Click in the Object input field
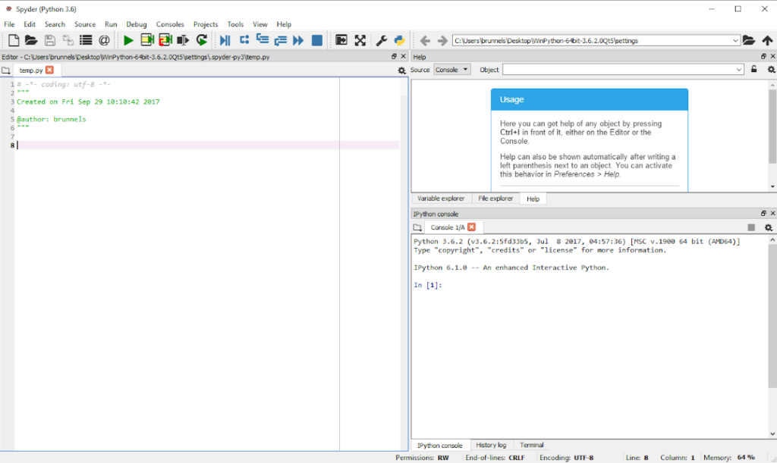Viewport: 777px width, 463px height. point(618,70)
